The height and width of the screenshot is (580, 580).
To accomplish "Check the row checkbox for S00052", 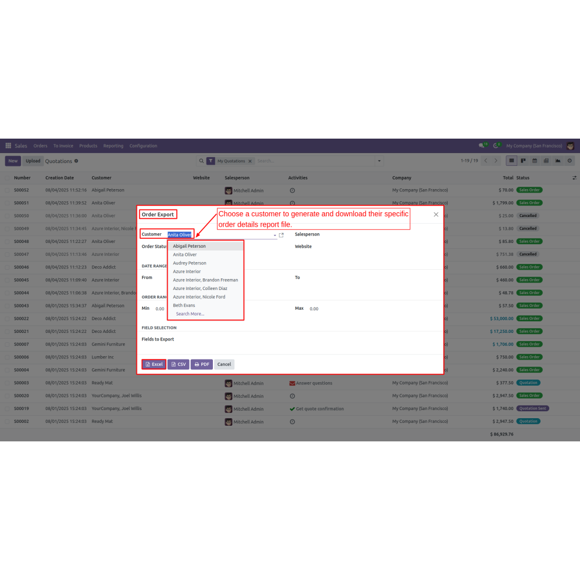I will pyautogui.click(x=8, y=190).
